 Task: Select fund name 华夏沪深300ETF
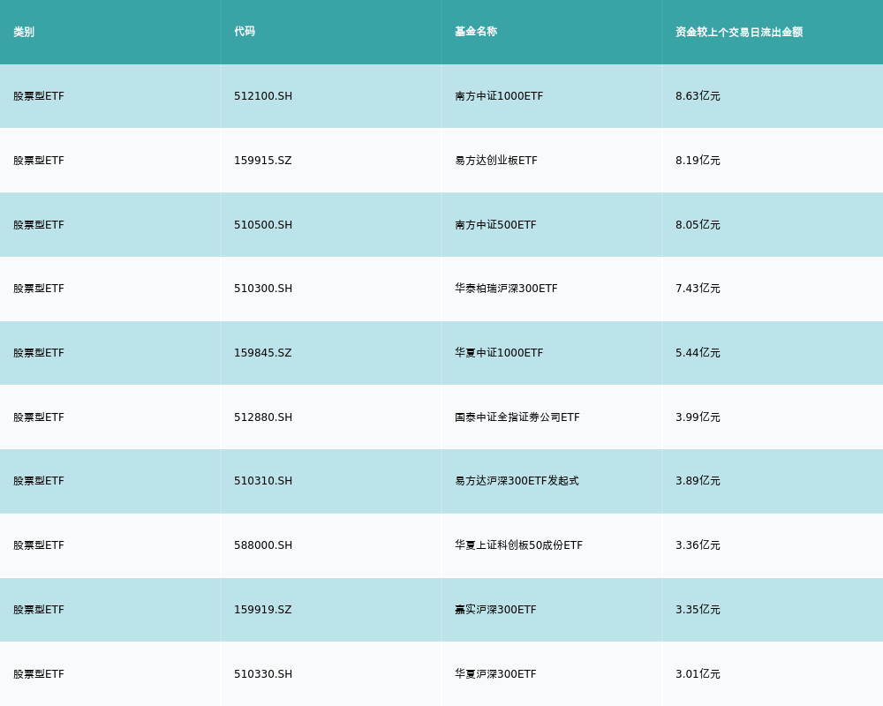tap(495, 674)
